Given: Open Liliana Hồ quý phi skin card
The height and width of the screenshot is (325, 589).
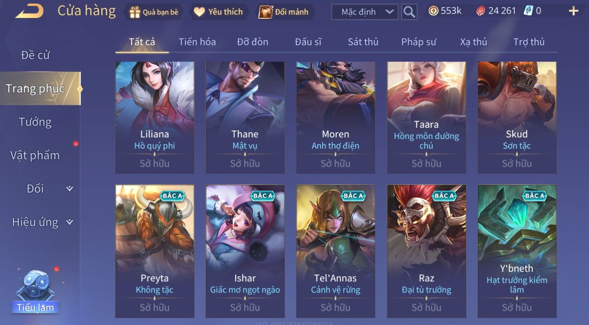Looking at the screenshot, I should tap(154, 117).
